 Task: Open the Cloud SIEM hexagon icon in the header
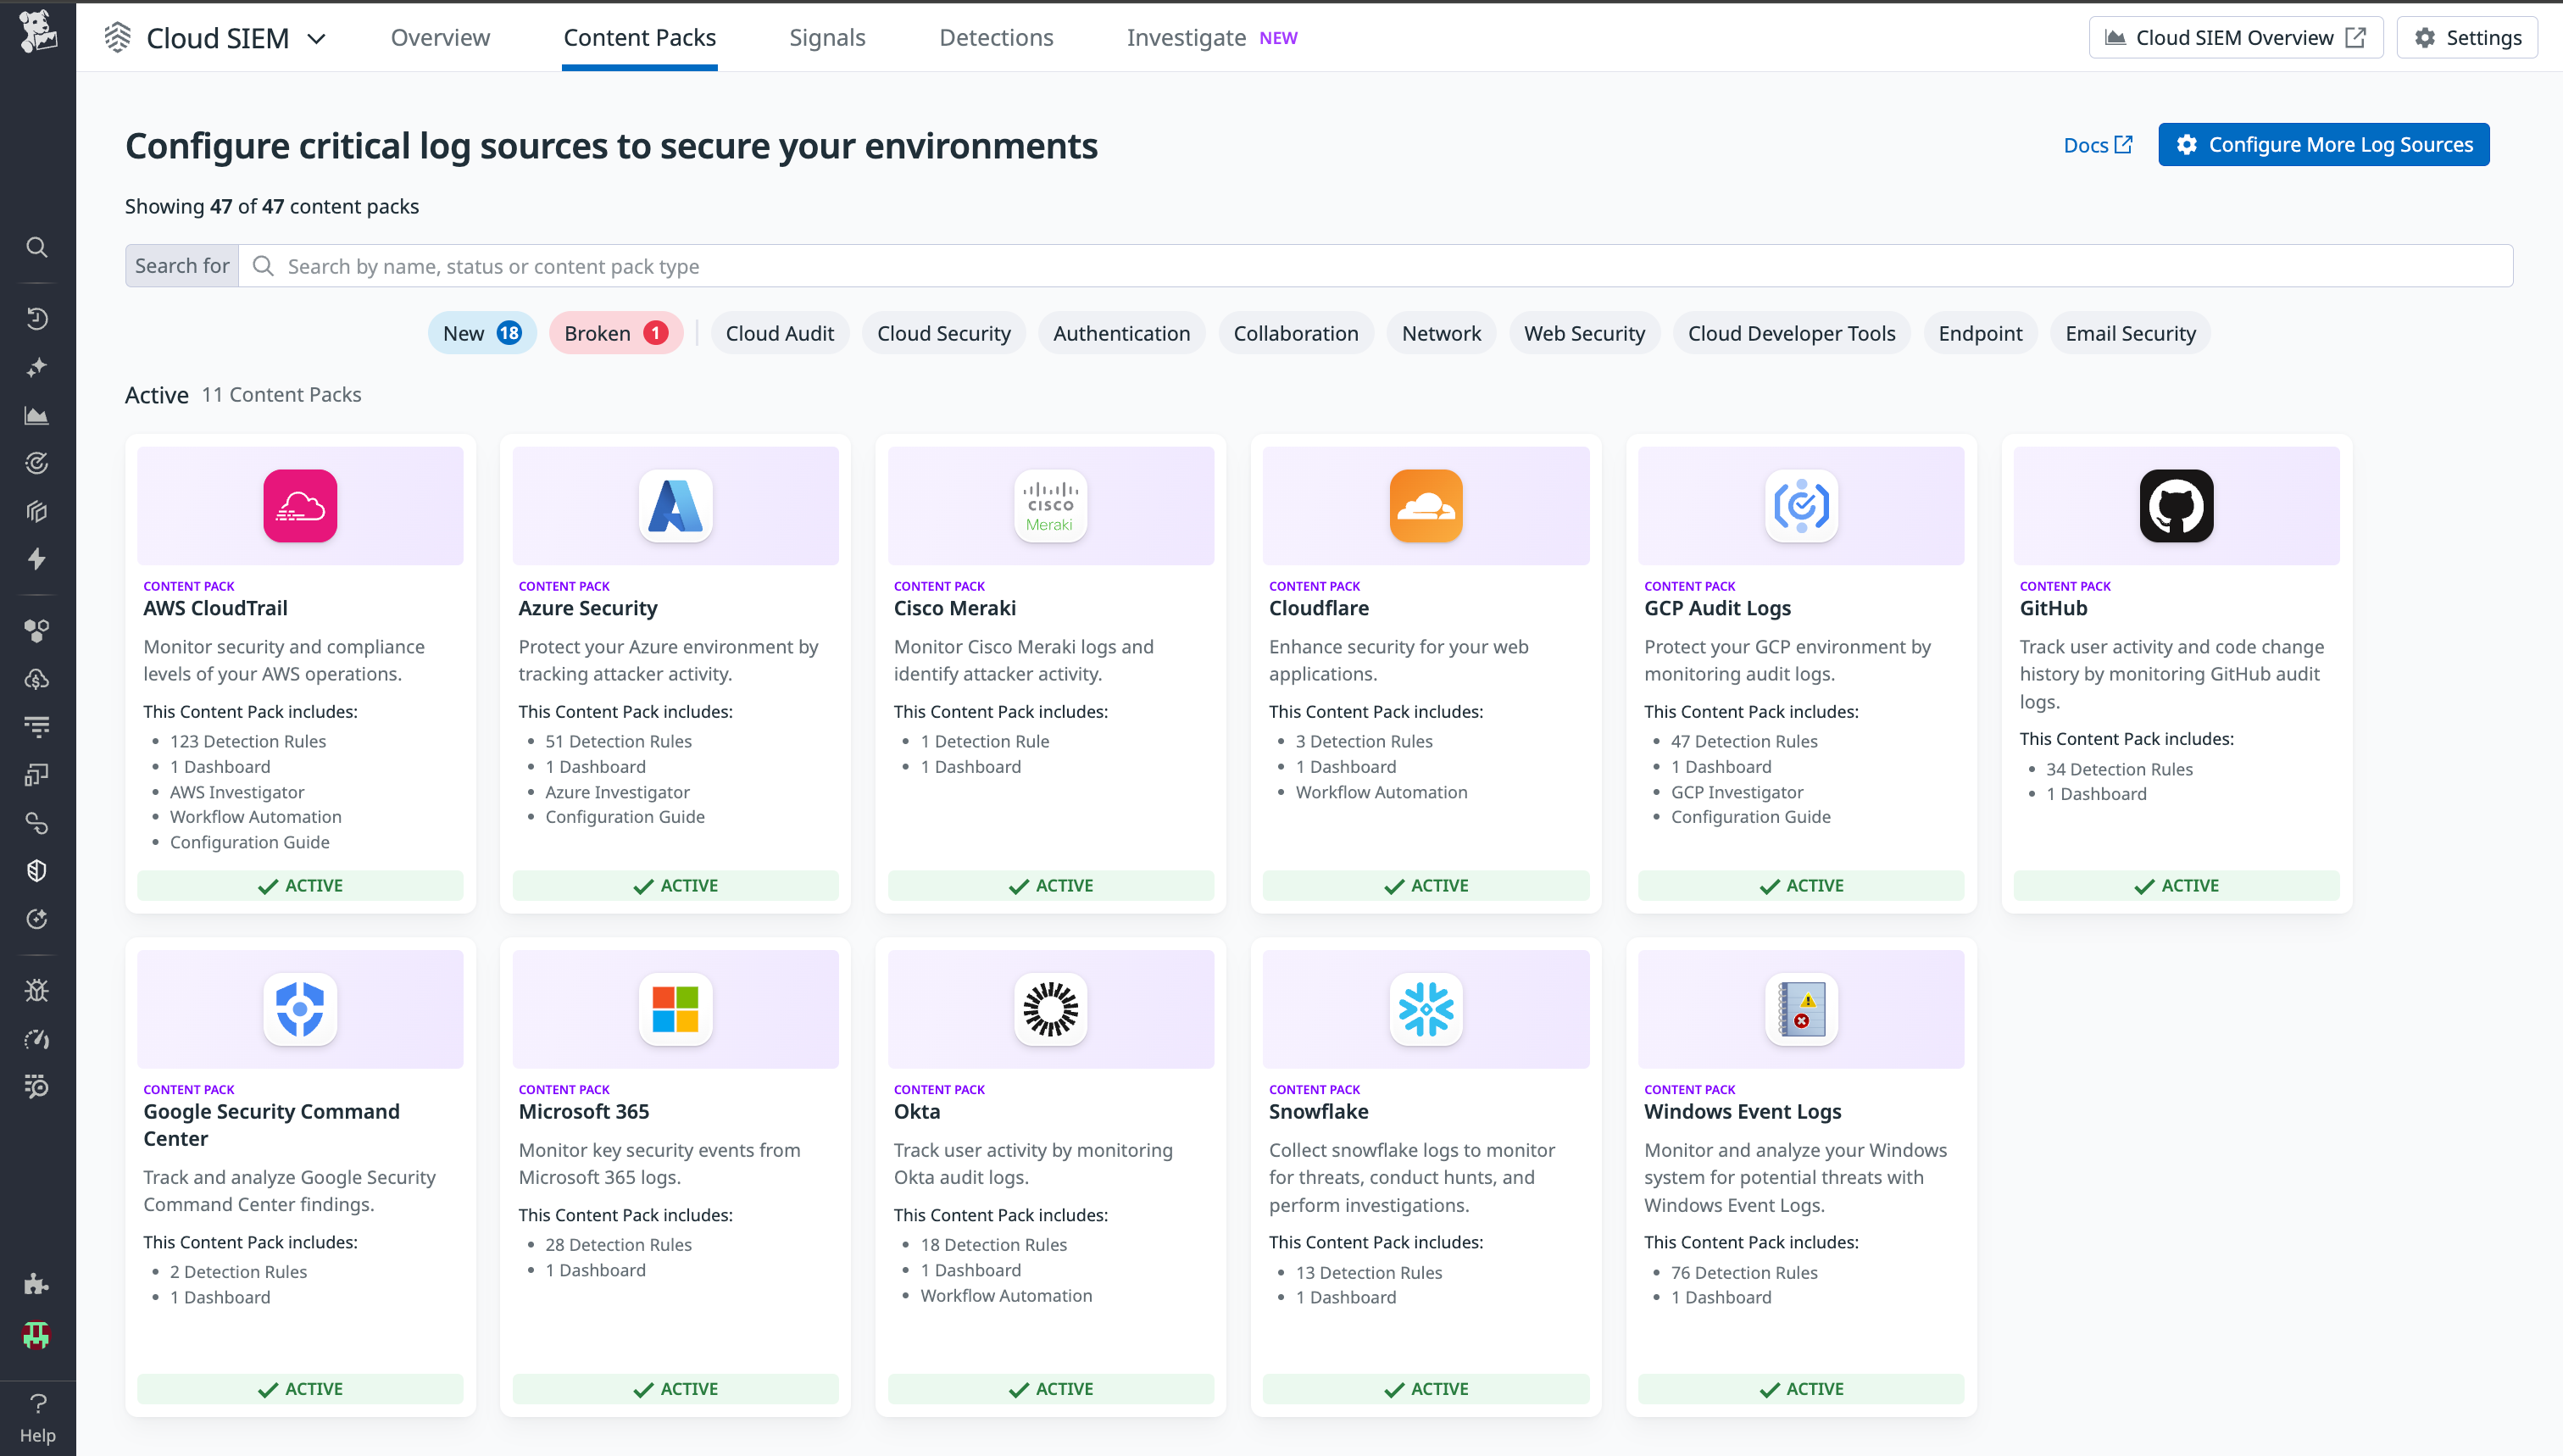coord(117,37)
